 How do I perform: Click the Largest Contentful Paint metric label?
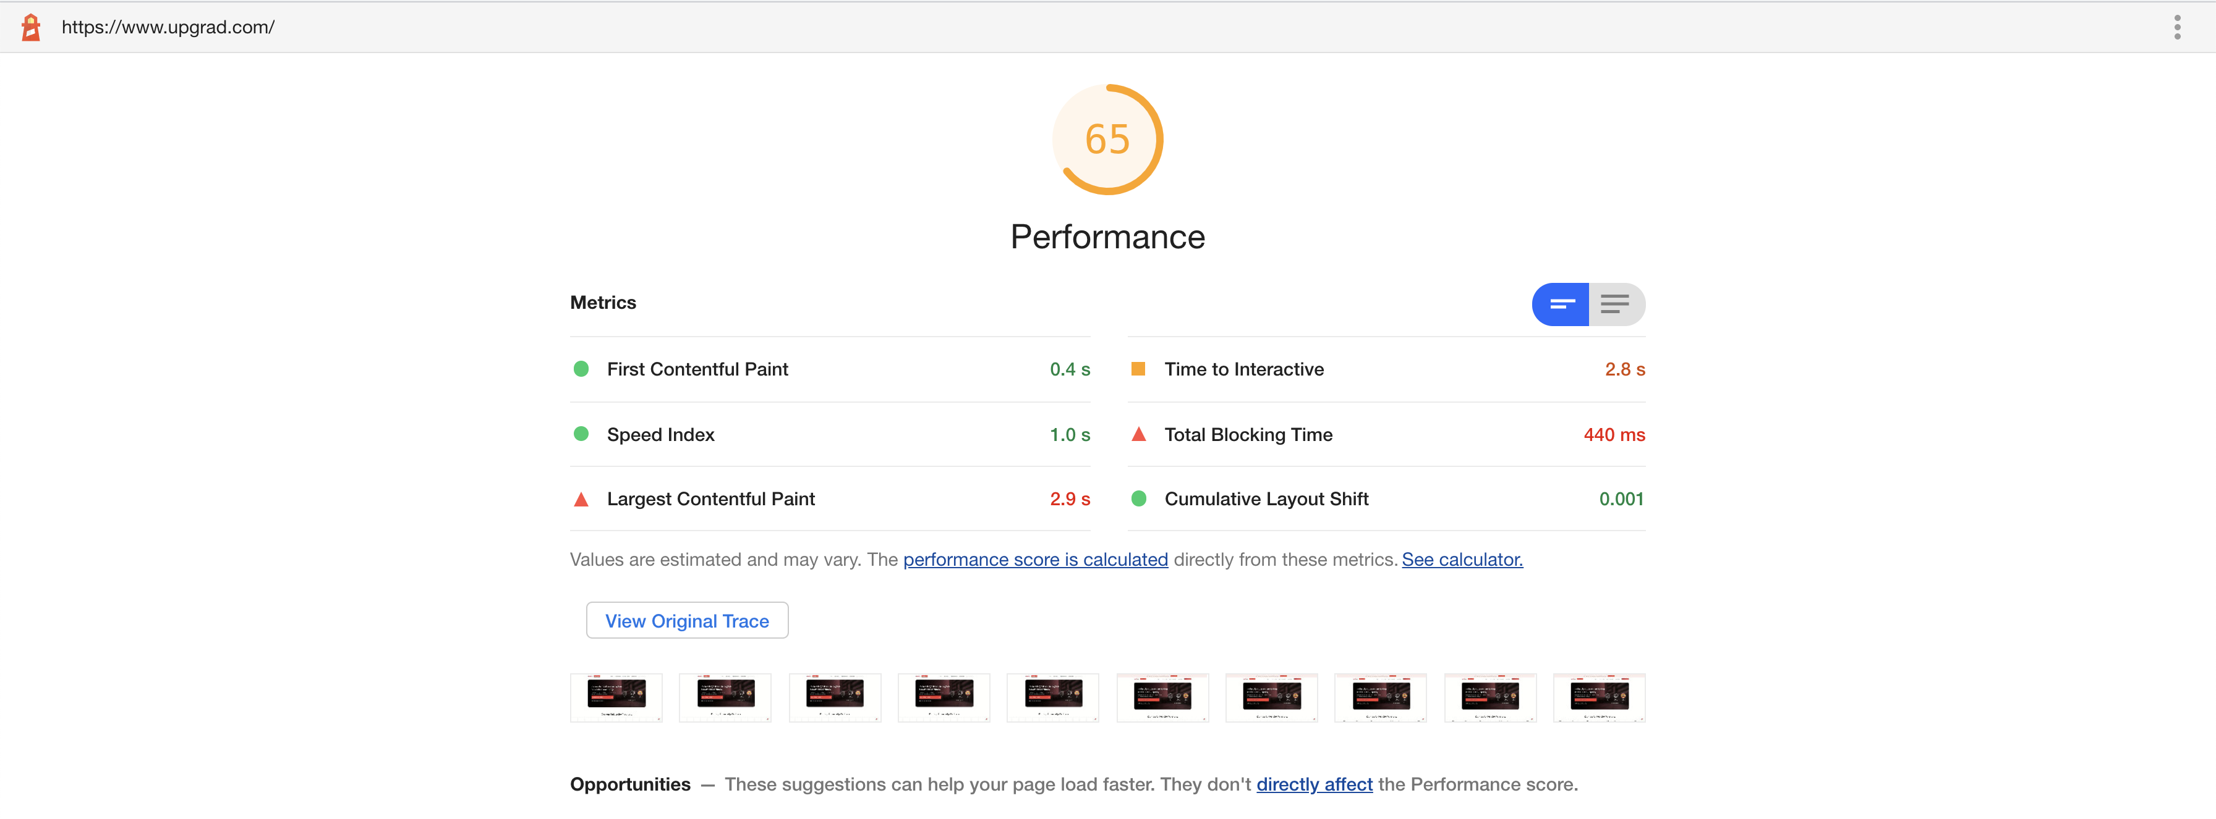click(710, 499)
